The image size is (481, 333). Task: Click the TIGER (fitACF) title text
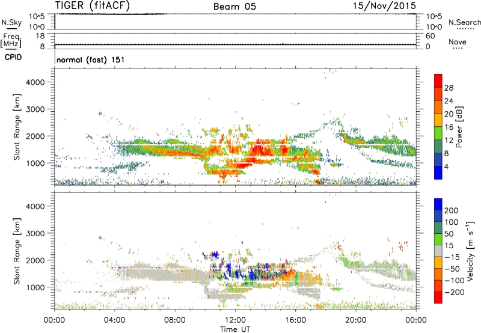click(x=93, y=5)
